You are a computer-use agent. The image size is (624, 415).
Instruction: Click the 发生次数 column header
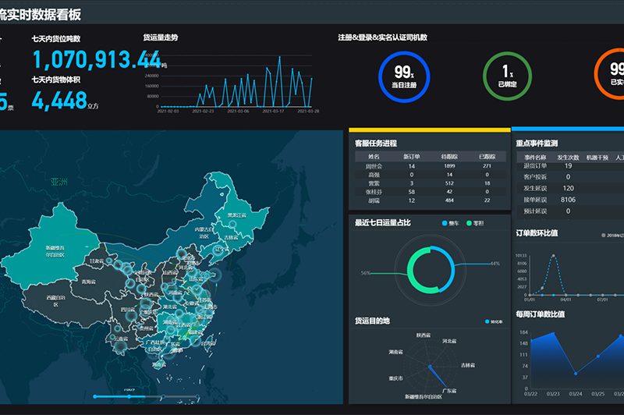[x=567, y=156]
